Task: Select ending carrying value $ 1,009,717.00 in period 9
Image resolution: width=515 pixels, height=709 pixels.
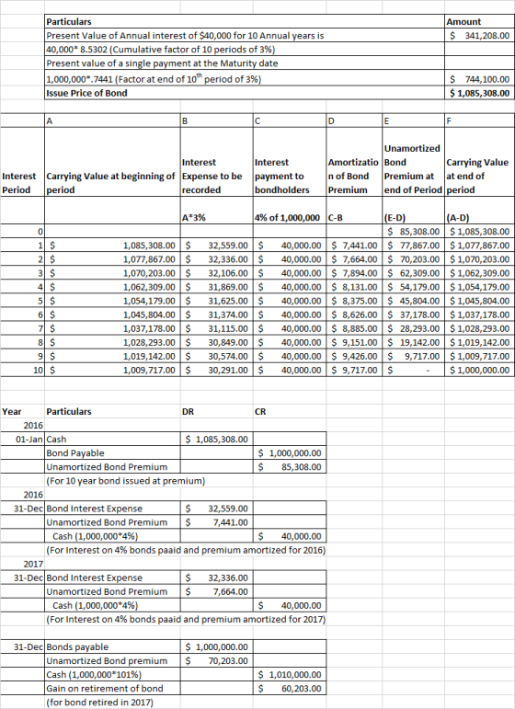Action: (480, 356)
